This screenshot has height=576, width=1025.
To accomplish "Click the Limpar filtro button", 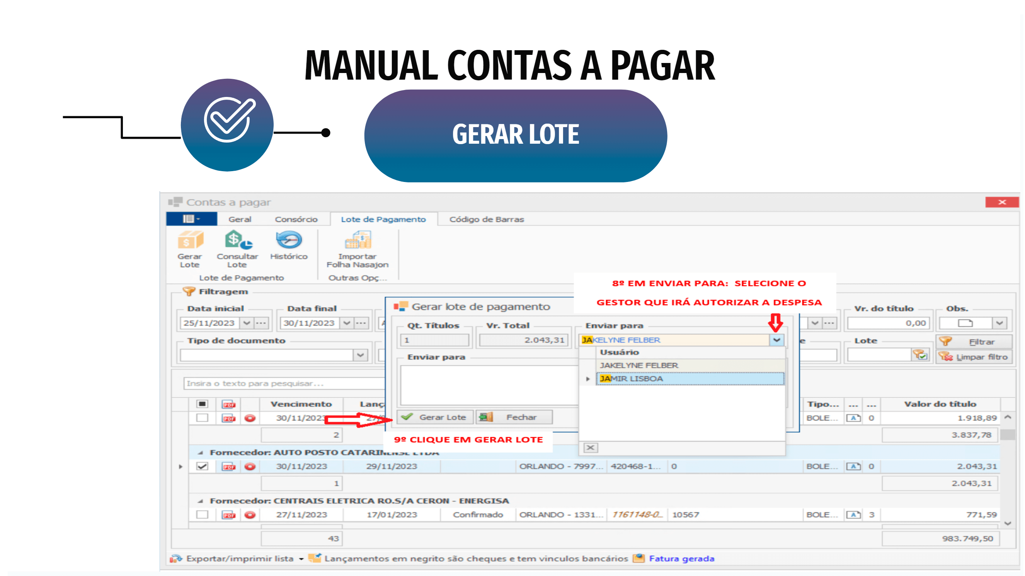I will click(973, 357).
